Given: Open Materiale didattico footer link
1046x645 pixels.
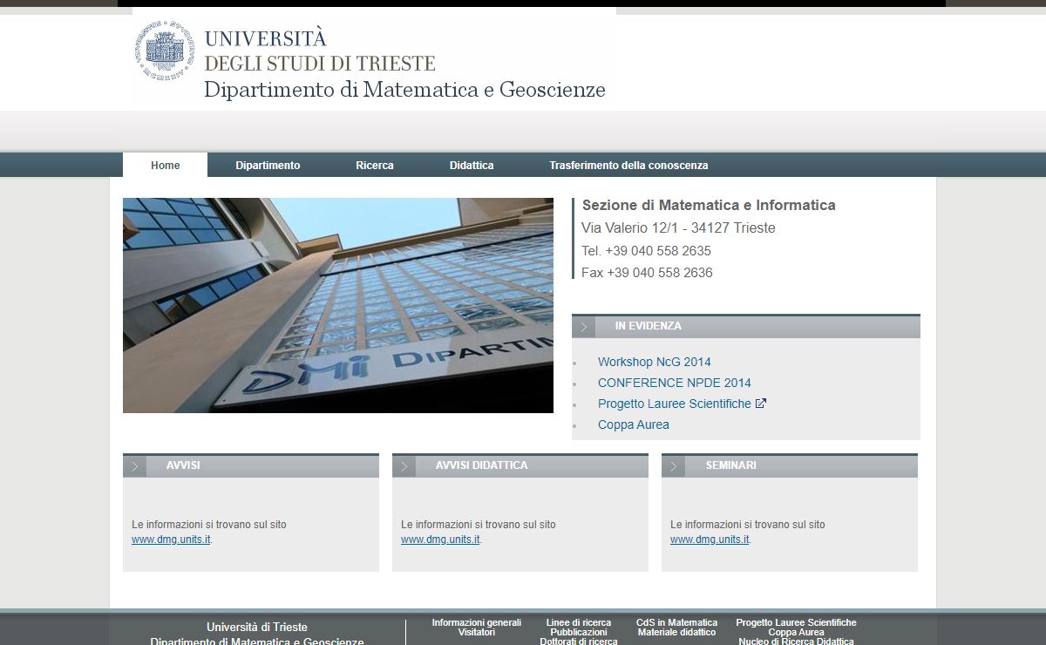Looking at the screenshot, I should [677, 632].
